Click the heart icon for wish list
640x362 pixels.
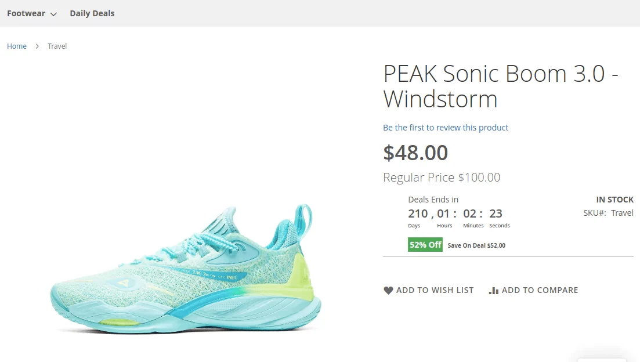coord(388,290)
